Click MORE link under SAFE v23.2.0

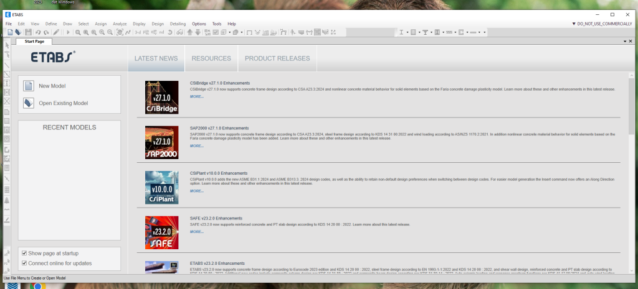coord(197,232)
